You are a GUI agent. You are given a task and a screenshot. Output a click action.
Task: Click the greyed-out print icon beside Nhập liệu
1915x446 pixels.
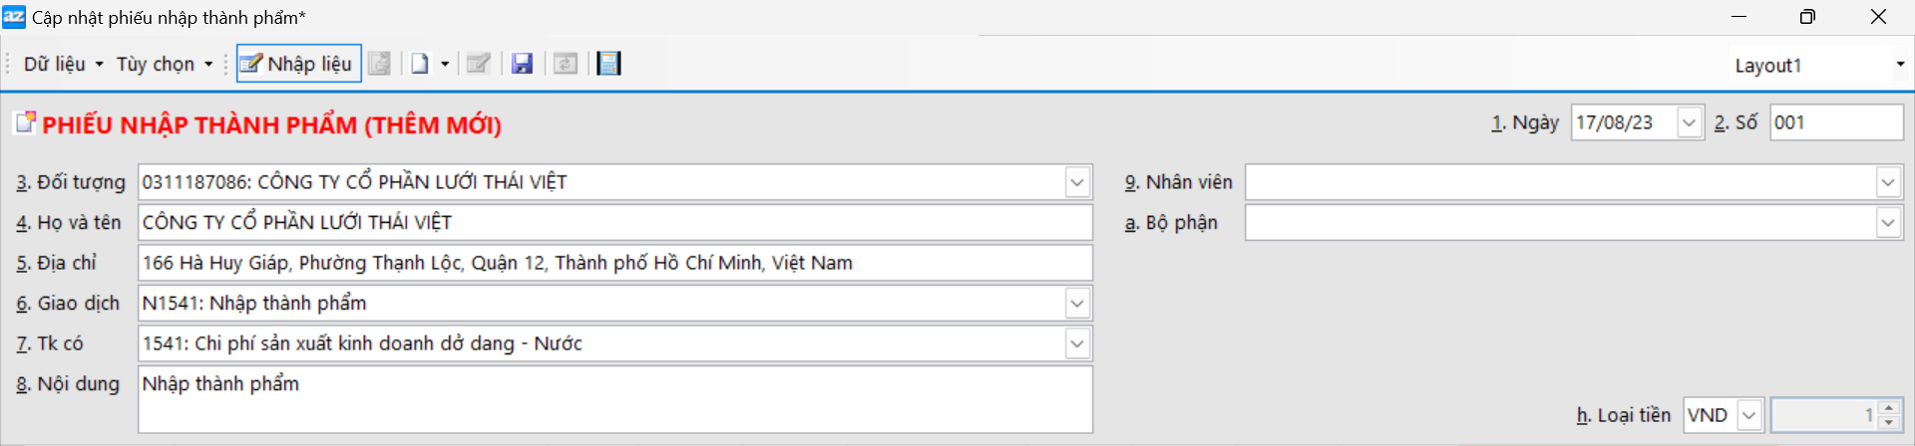point(380,64)
